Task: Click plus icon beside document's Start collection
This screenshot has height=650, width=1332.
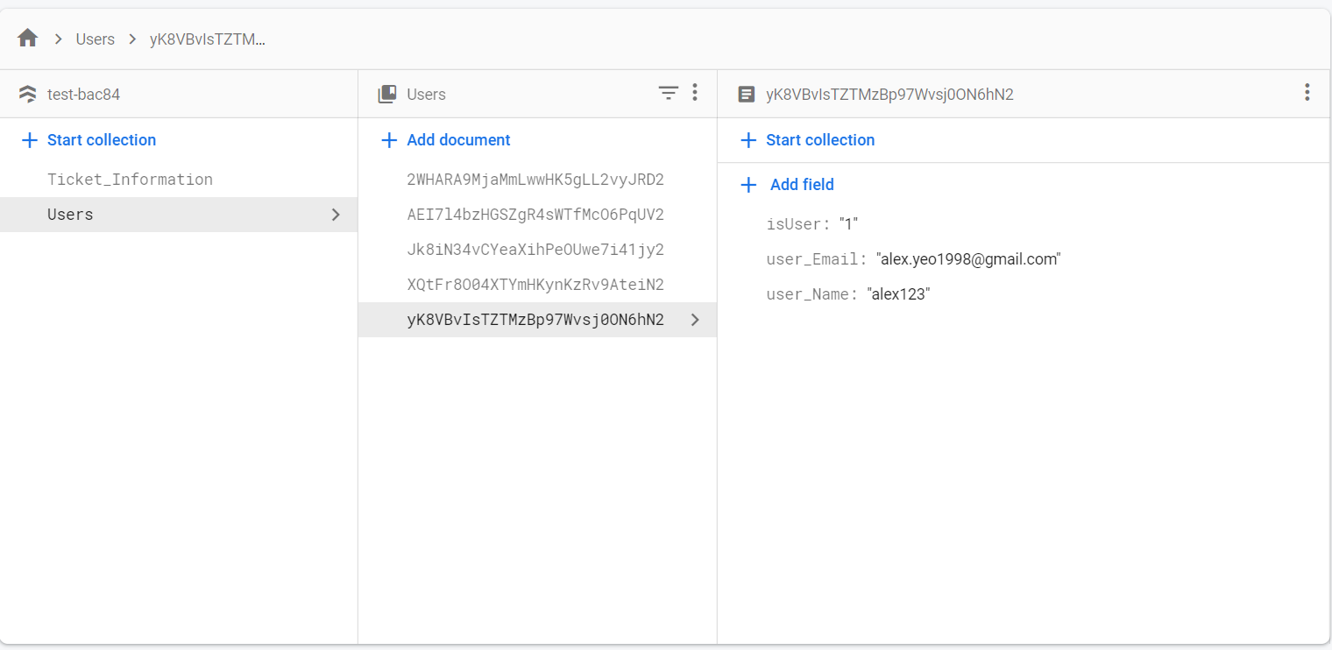Action: [748, 140]
